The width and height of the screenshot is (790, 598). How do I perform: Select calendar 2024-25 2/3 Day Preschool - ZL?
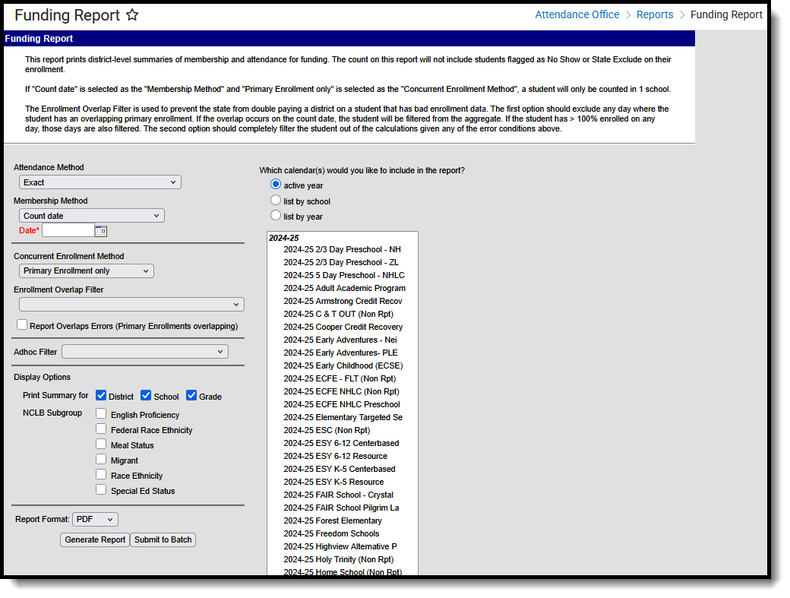coord(341,262)
